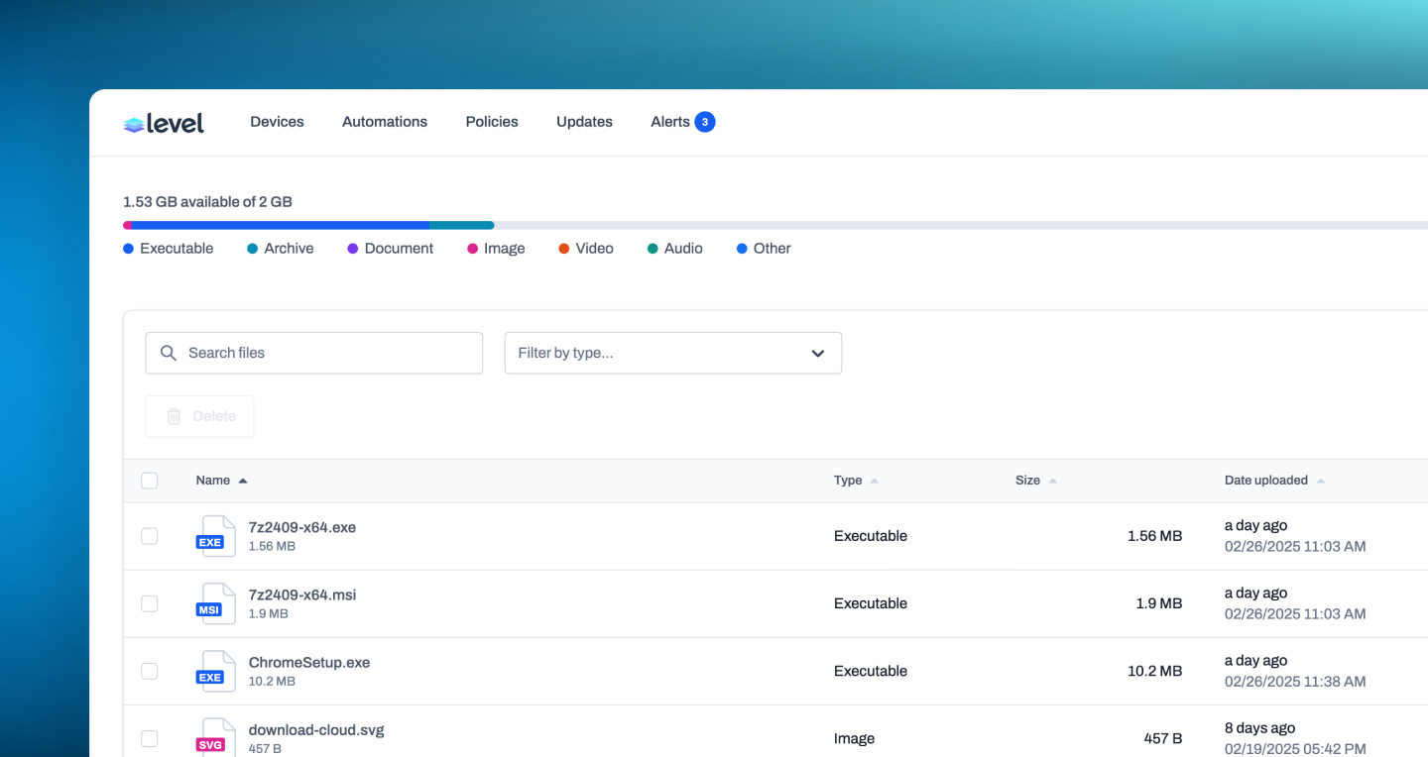Click the Level logo icon
Image resolution: width=1428 pixels, height=757 pixels.
(x=134, y=124)
